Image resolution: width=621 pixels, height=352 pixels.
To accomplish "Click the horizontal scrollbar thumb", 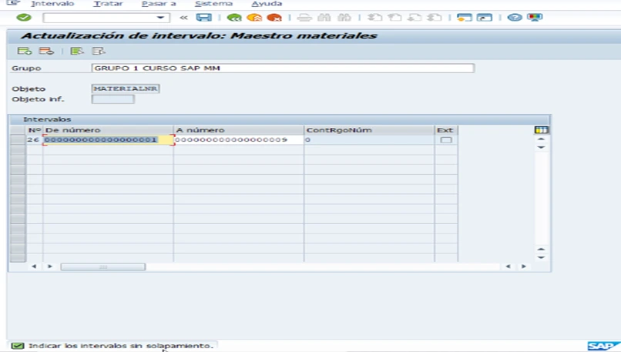I will tap(103, 267).
